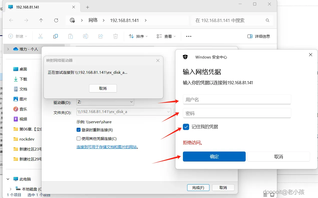This screenshot has height=198, width=318.
Task: Click the blue 确定 button
Action: [x=214, y=156]
